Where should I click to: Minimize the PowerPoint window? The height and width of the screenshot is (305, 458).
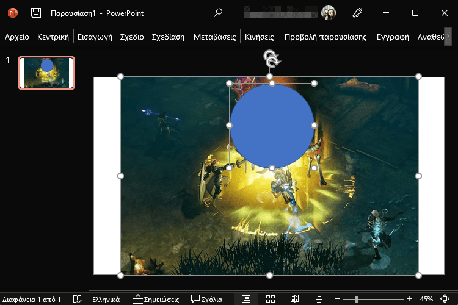[386, 13]
